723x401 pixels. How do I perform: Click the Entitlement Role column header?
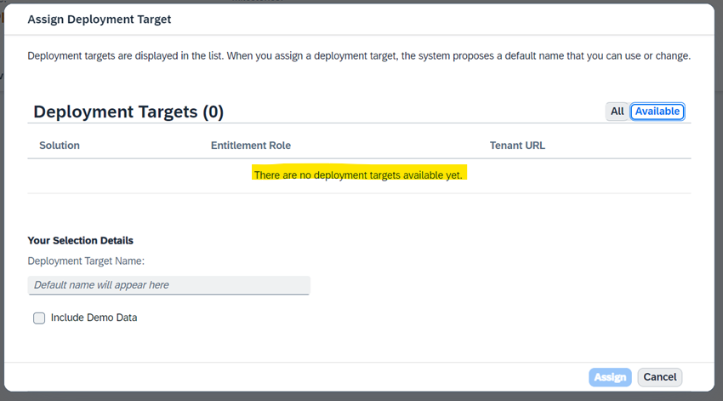click(x=251, y=146)
